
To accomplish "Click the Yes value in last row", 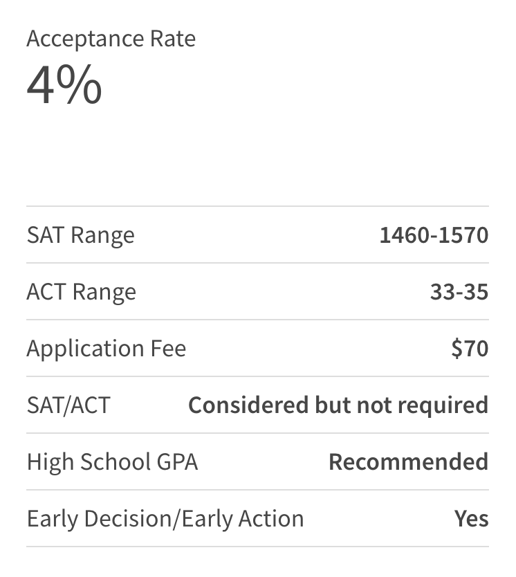I will (x=471, y=519).
